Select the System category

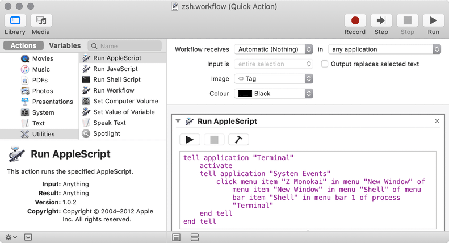click(39, 112)
